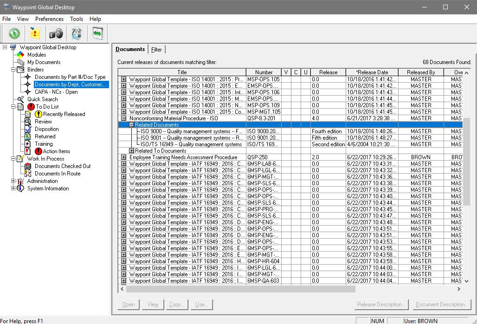Click the Documents by Part #/Doc Type icon
Image resolution: width=477 pixels, height=324 pixels.
[x=28, y=77]
